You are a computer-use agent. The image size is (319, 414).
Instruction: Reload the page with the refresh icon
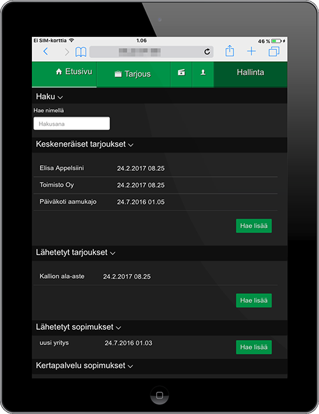[x=207, y=52]
